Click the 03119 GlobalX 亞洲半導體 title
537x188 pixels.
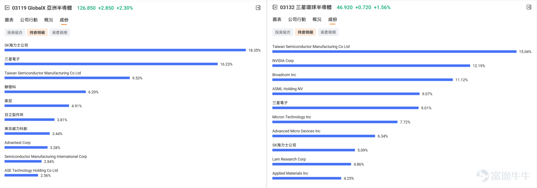(x=42, y=8)
